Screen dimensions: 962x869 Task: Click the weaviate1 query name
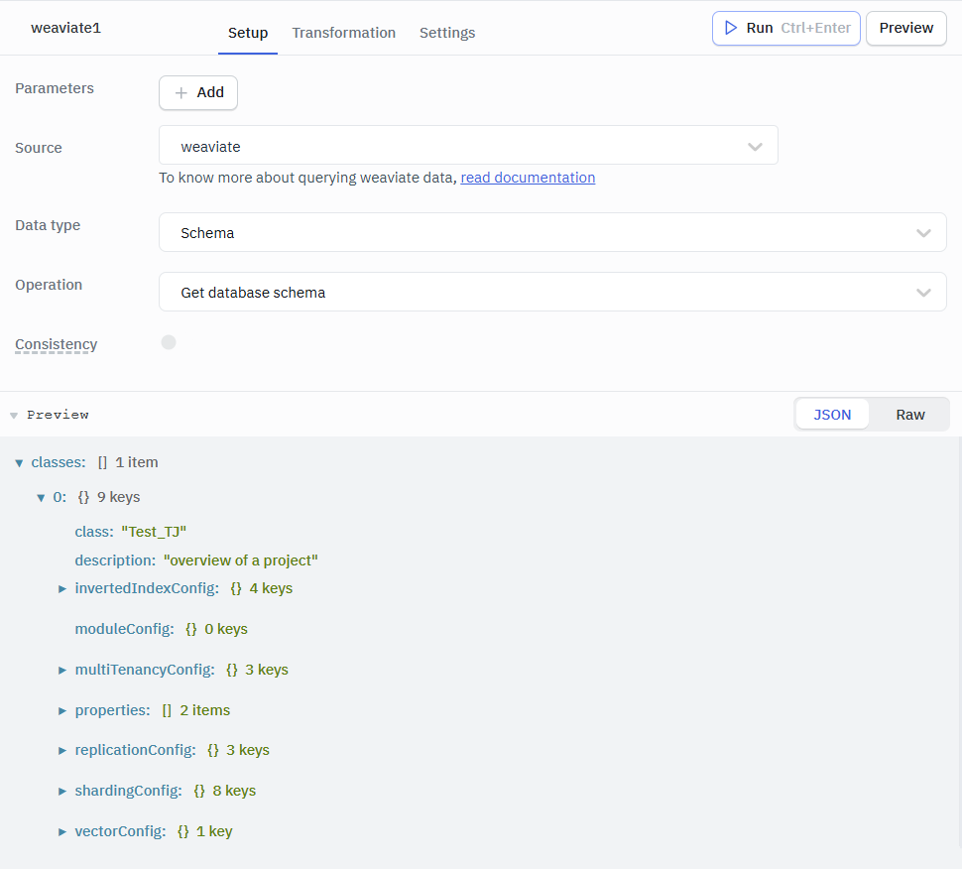pos(65,28)
